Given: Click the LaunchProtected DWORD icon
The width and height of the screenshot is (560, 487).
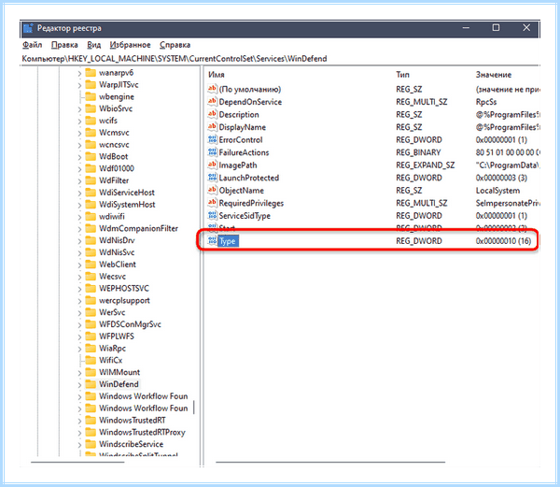Looking at the screenshot, I should point(212,178).
